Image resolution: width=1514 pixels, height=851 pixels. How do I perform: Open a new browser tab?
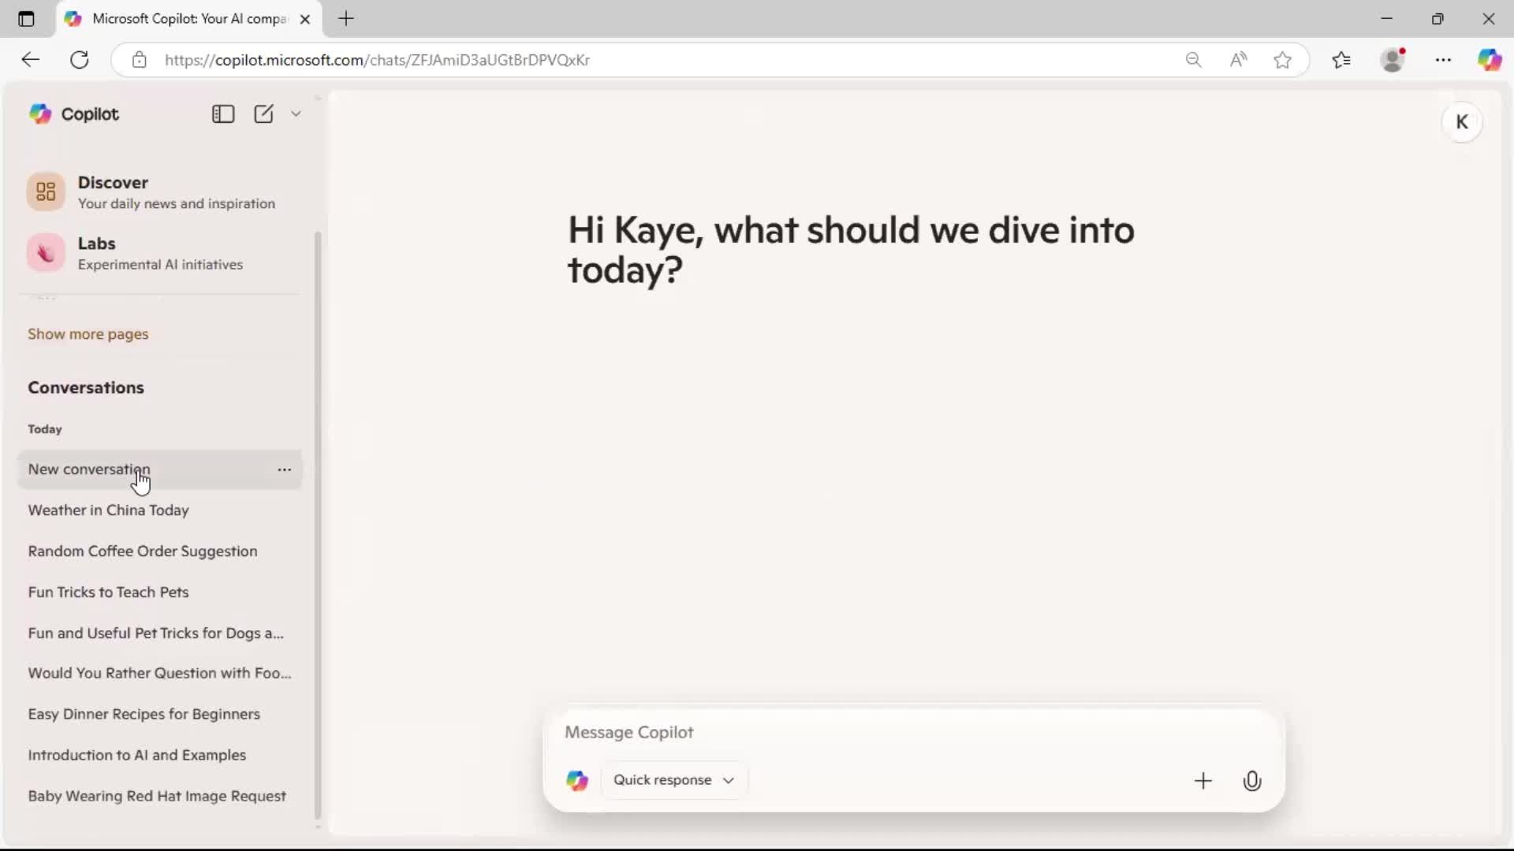pos(346,19)
